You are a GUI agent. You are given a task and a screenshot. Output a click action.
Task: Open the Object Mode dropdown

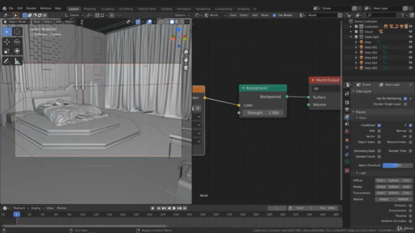[16, 21]
